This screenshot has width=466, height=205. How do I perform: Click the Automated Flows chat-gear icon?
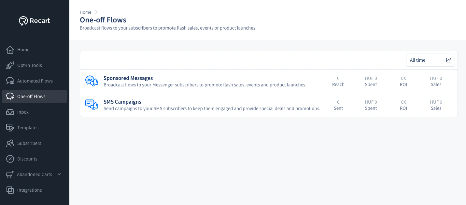point(10,81)
